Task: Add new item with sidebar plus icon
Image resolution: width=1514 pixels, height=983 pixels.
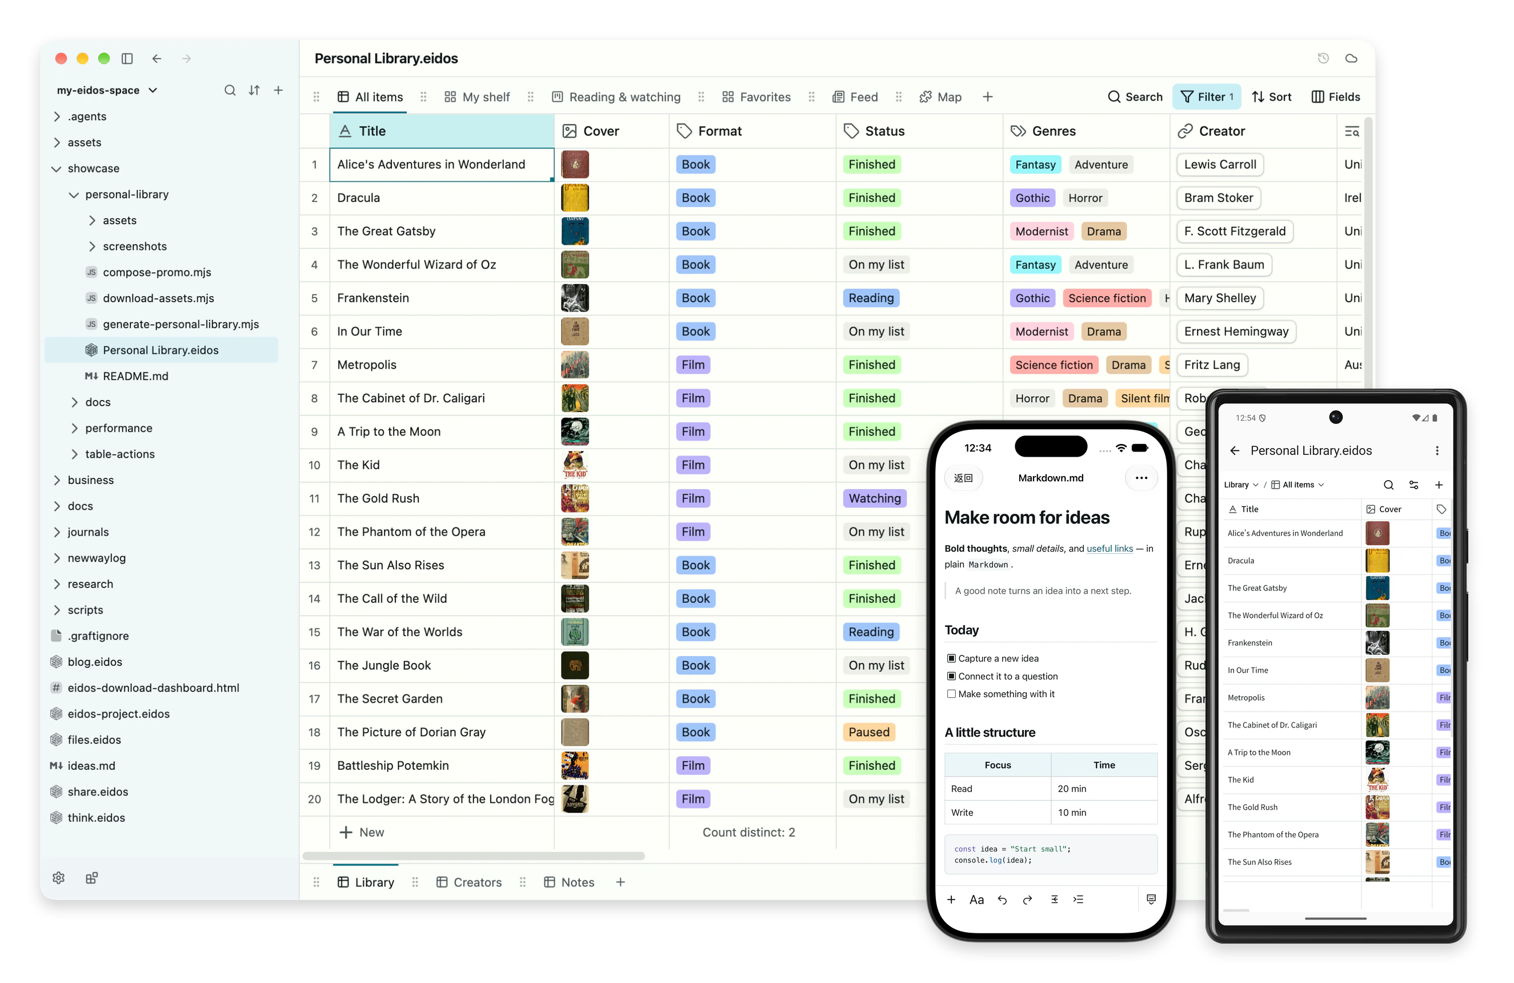Action: coord(278,90)
